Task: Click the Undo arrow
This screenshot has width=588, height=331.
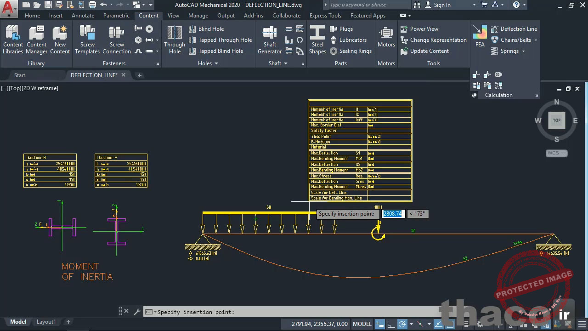Action: click(104, 5)
